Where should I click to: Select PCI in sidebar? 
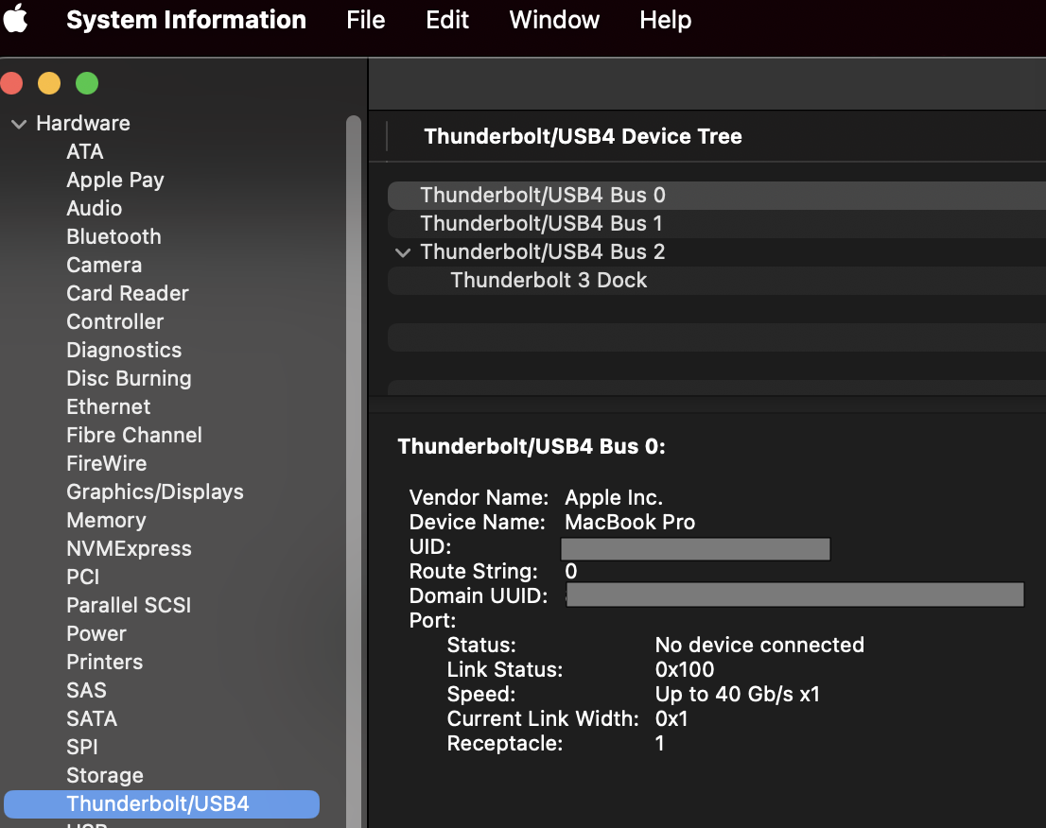(82, 577)
